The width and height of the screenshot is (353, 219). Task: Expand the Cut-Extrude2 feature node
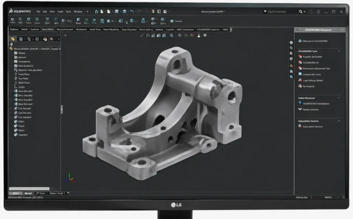[11, 113]
